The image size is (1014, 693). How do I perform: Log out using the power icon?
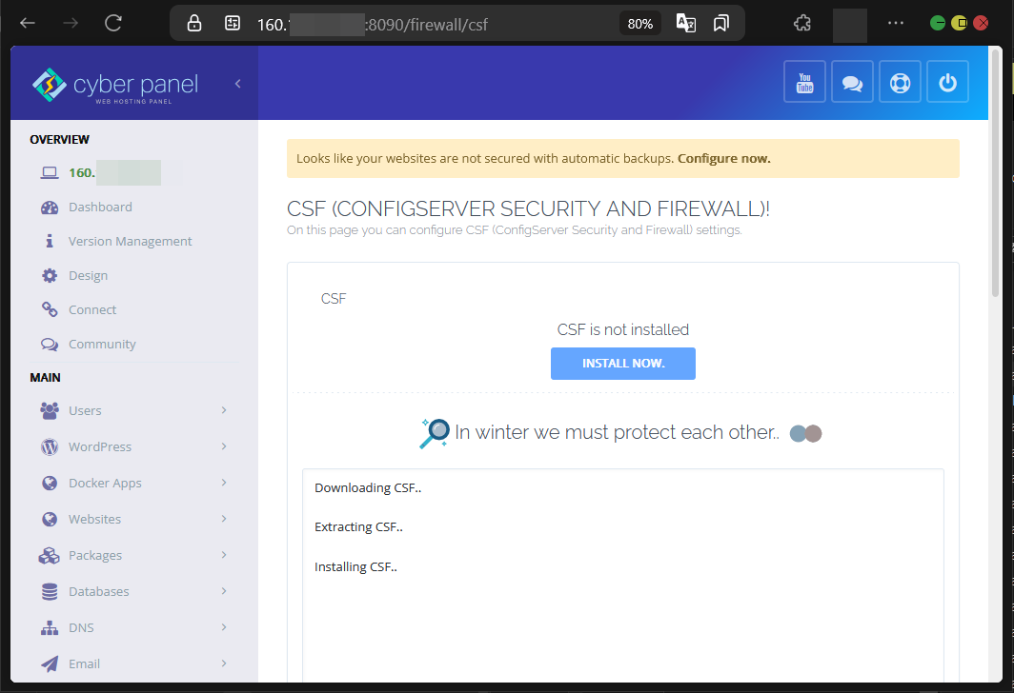948,82
